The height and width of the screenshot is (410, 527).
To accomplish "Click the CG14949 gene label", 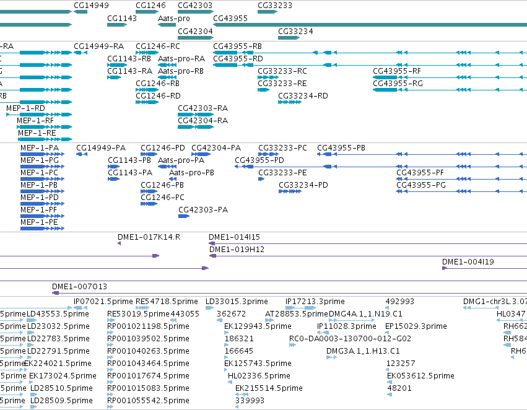I will coord(91,6).
